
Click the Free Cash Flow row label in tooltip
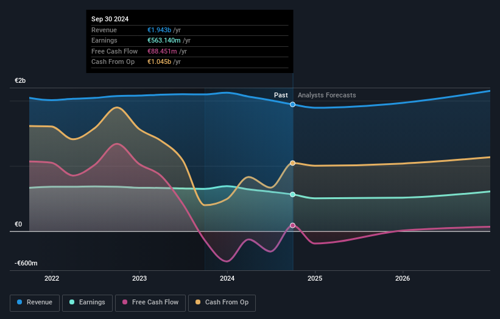[114, 51]
